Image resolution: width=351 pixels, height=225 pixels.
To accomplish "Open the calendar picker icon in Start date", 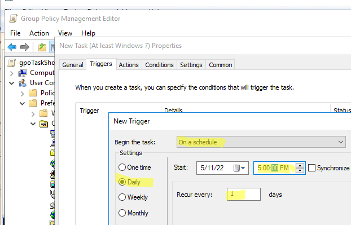I will tap(236, 168).
